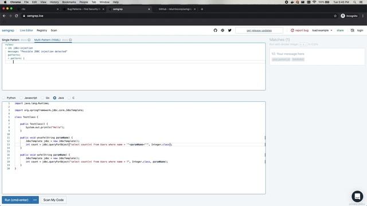Select Python language radio button
This screenshot has height=206, width=367.
pyautogui.click(x=3, y=98)
